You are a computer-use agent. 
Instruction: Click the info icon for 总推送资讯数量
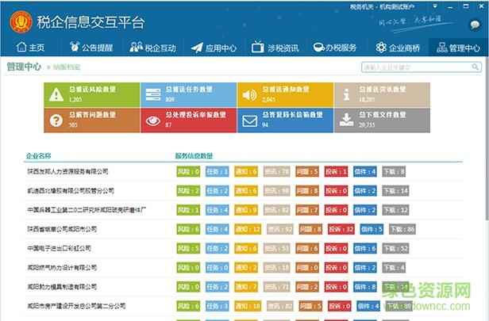[345, 95]
